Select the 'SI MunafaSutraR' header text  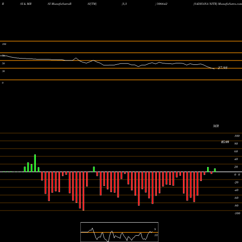[x=60, y=4]
